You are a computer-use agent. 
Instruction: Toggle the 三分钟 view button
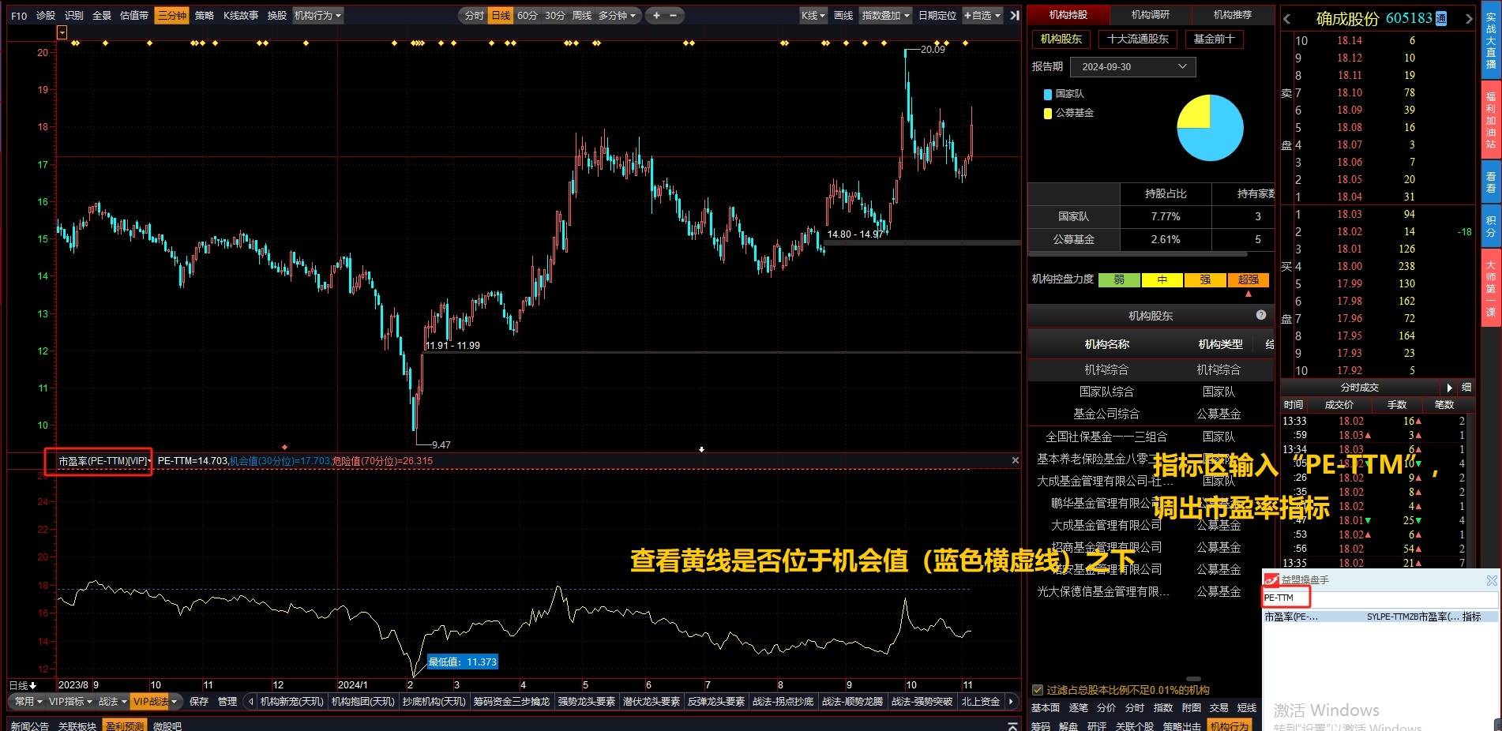click(x=171, y=15)
